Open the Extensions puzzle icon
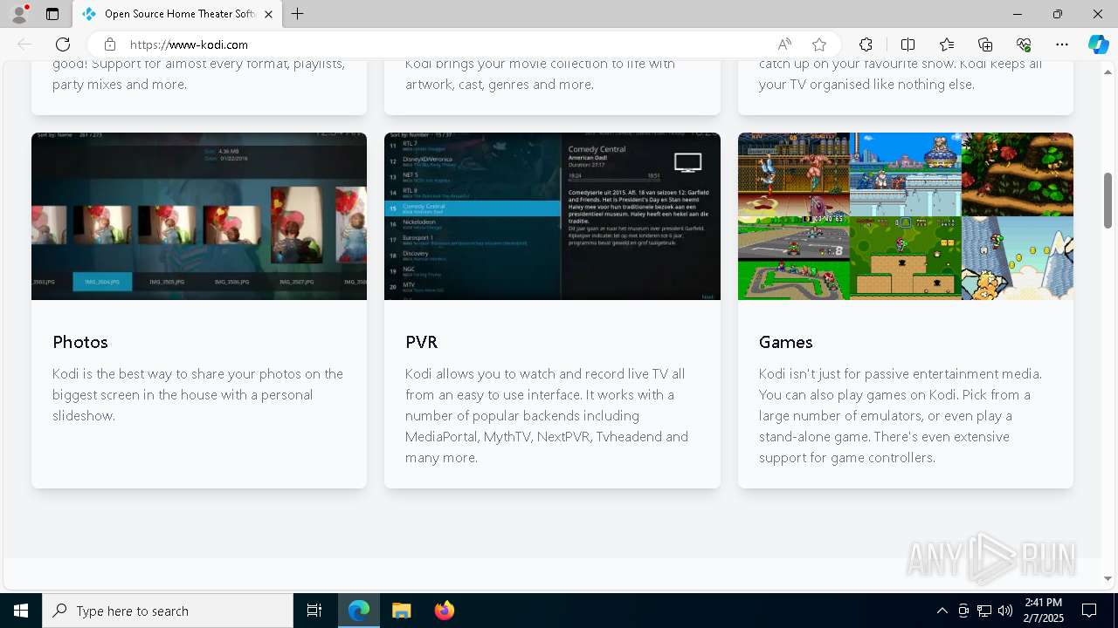The height and width of the screenshot is (628, 1118). pyautogui.click(x=866, y=44)
